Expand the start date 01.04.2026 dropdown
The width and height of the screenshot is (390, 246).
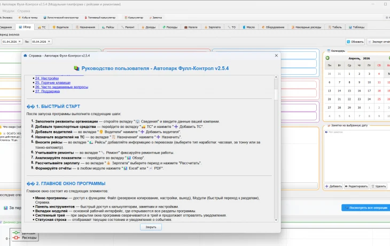(20, 42)
